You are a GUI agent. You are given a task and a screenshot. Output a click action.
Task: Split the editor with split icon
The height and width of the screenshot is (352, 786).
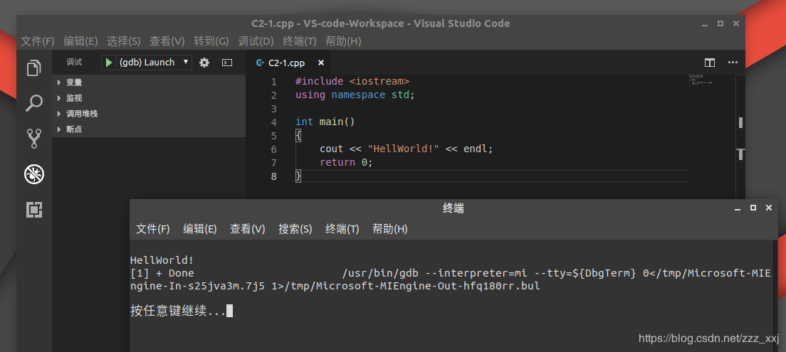[709, 63]
